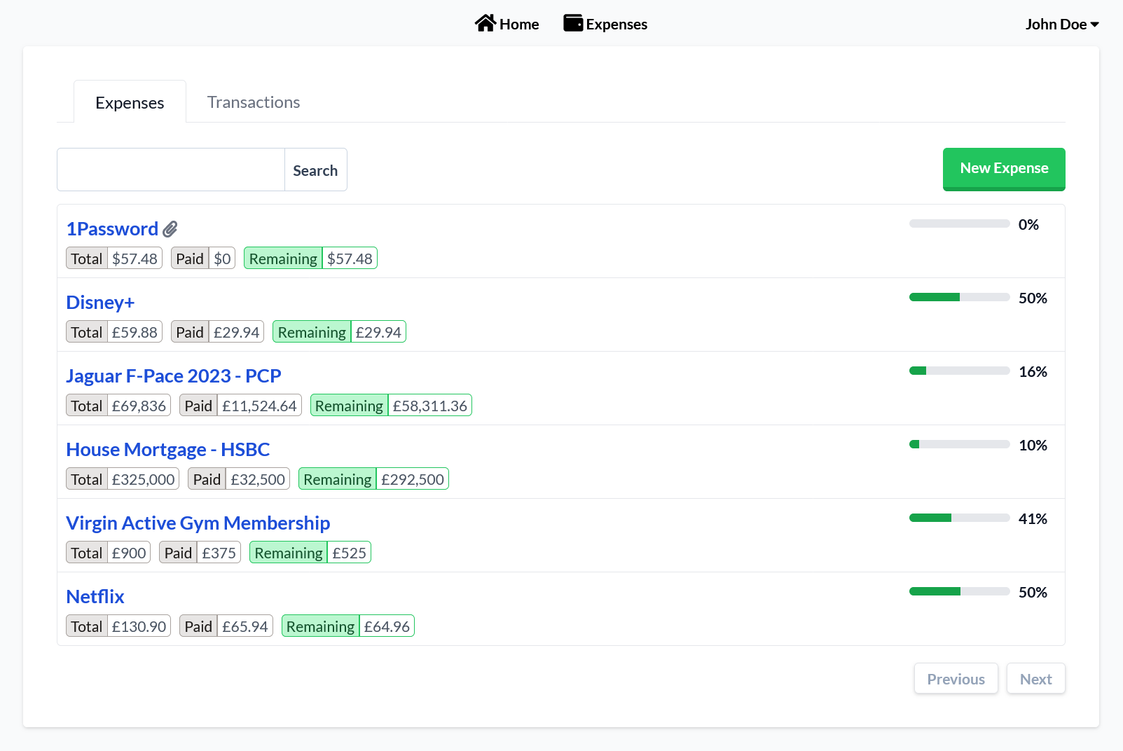The height and width of the screenshot is (751, 1123).
Task: Click the Home house icon
Action: [x=485, y=23]
